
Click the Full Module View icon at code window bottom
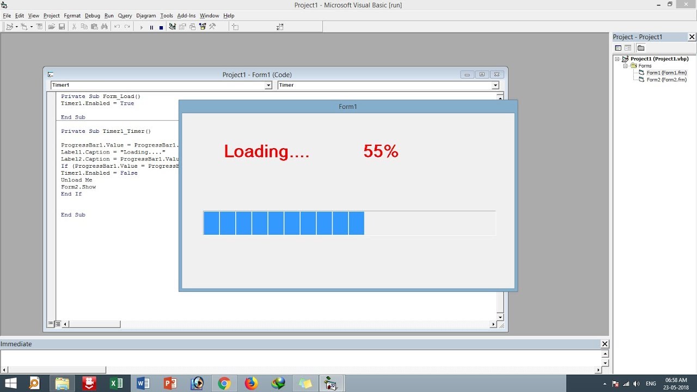(x=58, y=324)
